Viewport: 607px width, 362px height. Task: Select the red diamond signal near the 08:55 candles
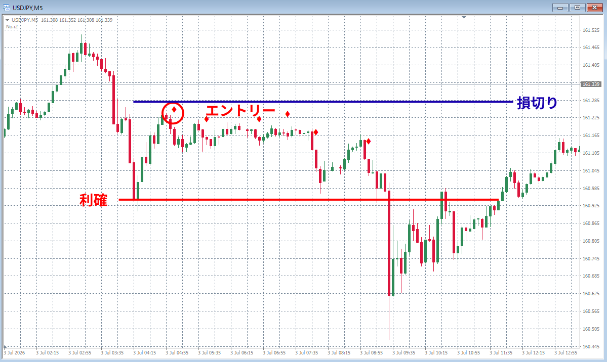tap(369, 142)
